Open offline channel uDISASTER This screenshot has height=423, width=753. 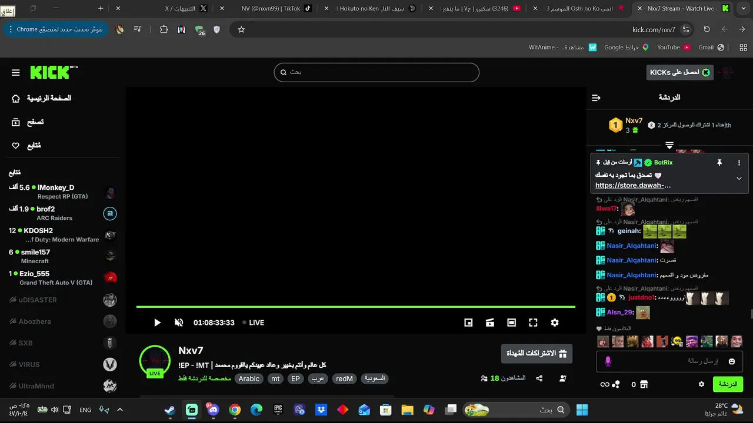click(x=62, y=300)
